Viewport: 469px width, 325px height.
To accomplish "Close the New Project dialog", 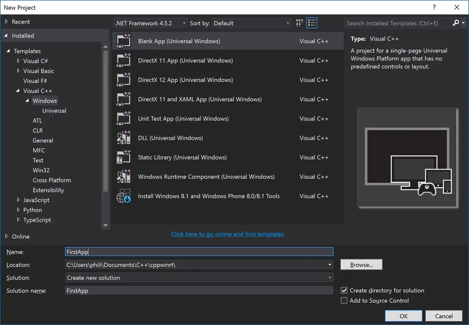I will coord(456,7).
